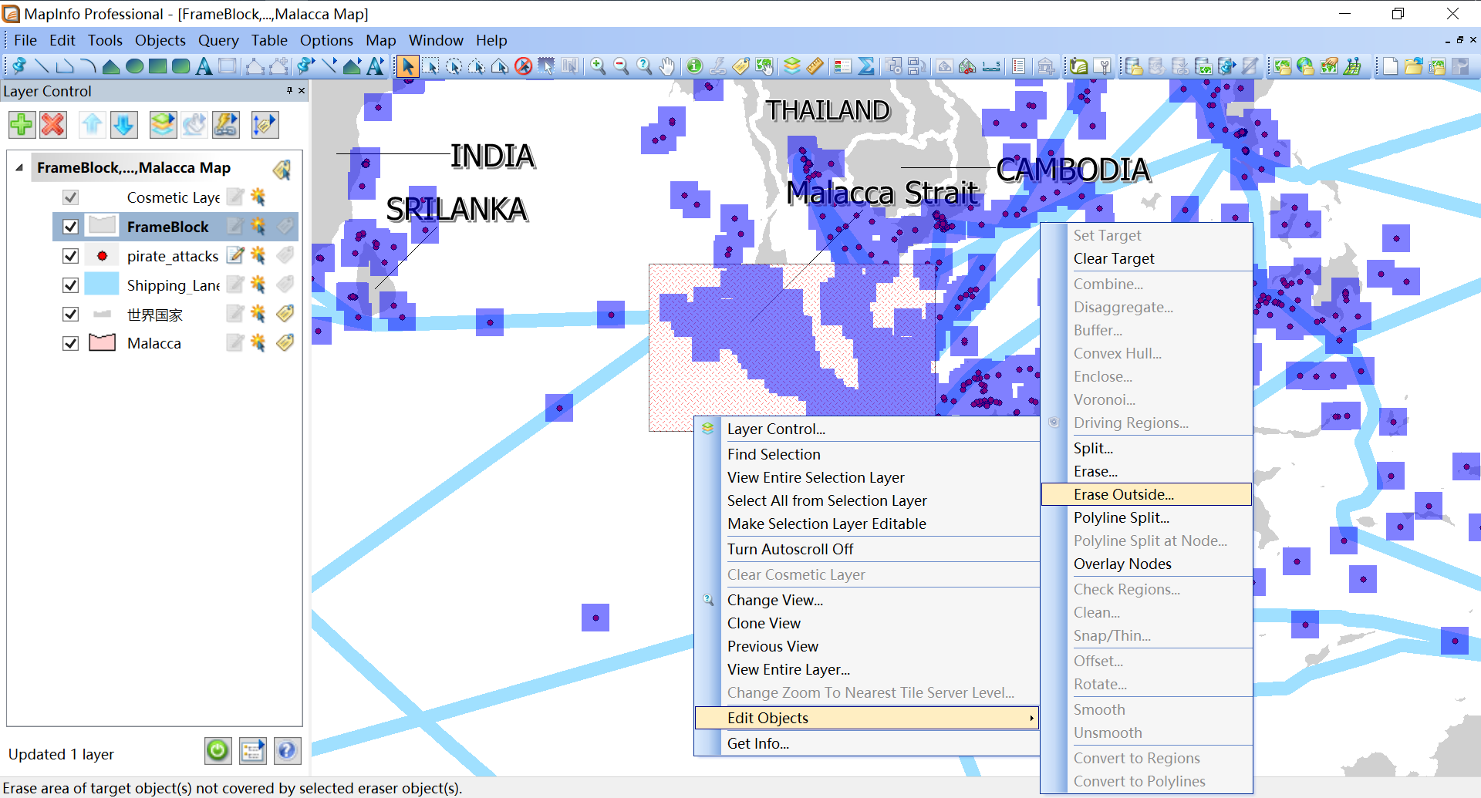The height and width of the screenshot is (798, 1481).
Task: Toggle visibility checkbox for Malacca layer
Action: pyautogui.click(x=70, y=343)
